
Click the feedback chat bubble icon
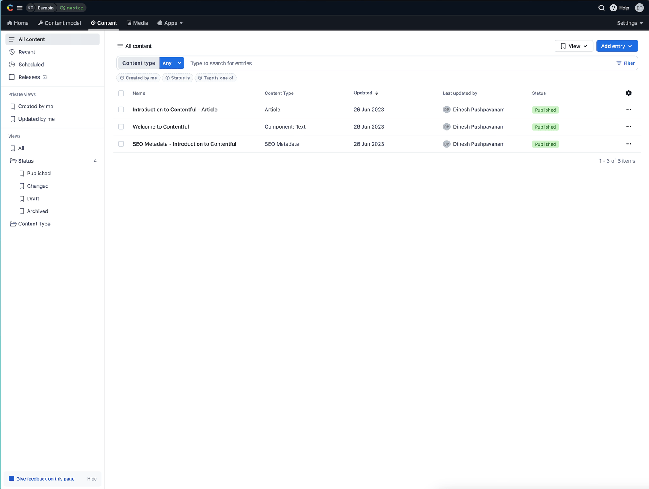11,479
